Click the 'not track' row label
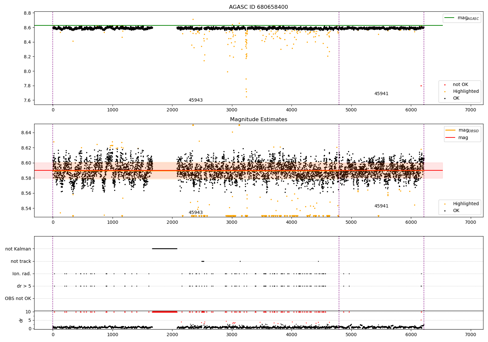Image resolution: width=488 pixels, height=342 pixels. pos(21,261)
